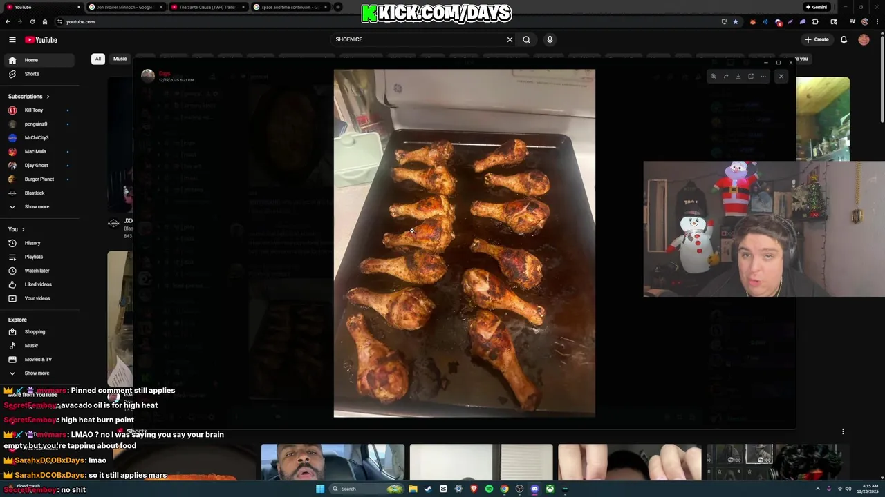Open History in the sidebar

coord(39,243)
